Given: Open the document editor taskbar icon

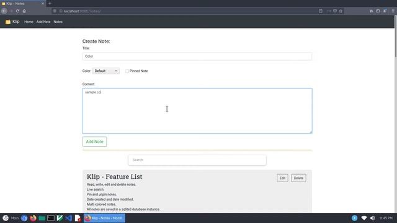Looking at the screenshot, I should [x=78, y=218].
